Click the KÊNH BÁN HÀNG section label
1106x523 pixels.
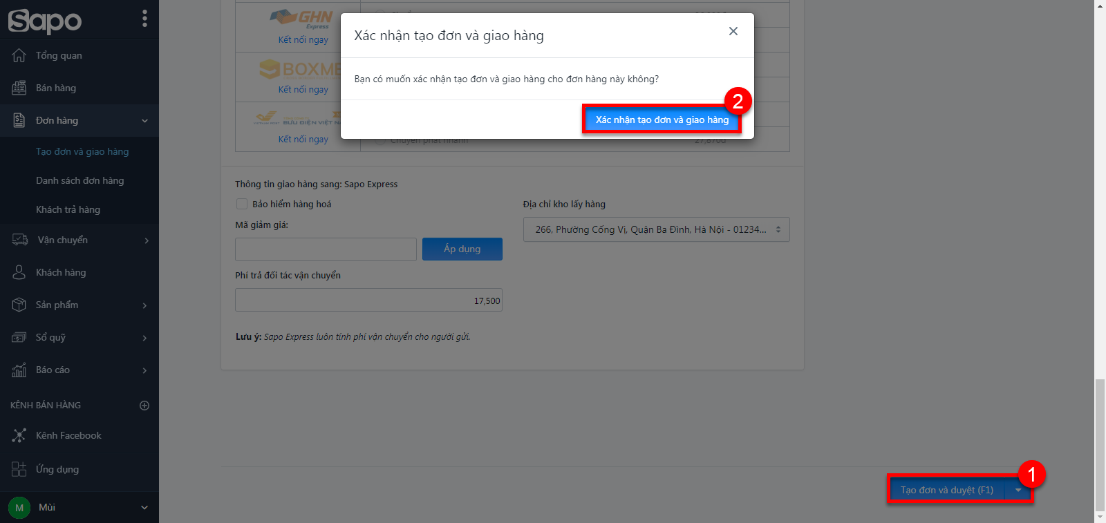click(x=46, y=405)
